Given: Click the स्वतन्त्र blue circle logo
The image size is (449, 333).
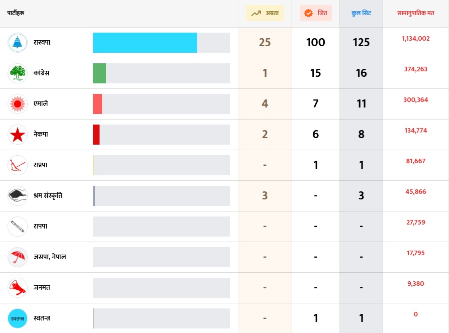Looking at the screenshot, I should click(x=18, y=318).
